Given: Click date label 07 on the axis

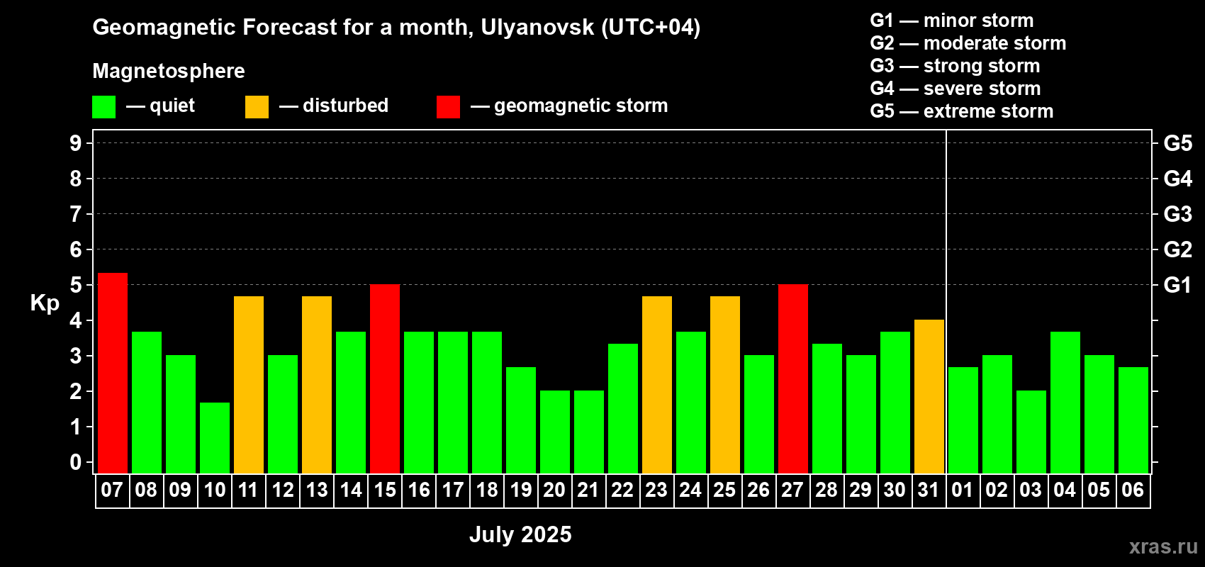Looking at the screenshot, I should pyautogui.click(x=112, y=490).
